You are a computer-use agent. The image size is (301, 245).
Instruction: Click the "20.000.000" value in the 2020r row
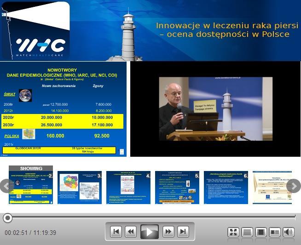[x=52, y=117]
